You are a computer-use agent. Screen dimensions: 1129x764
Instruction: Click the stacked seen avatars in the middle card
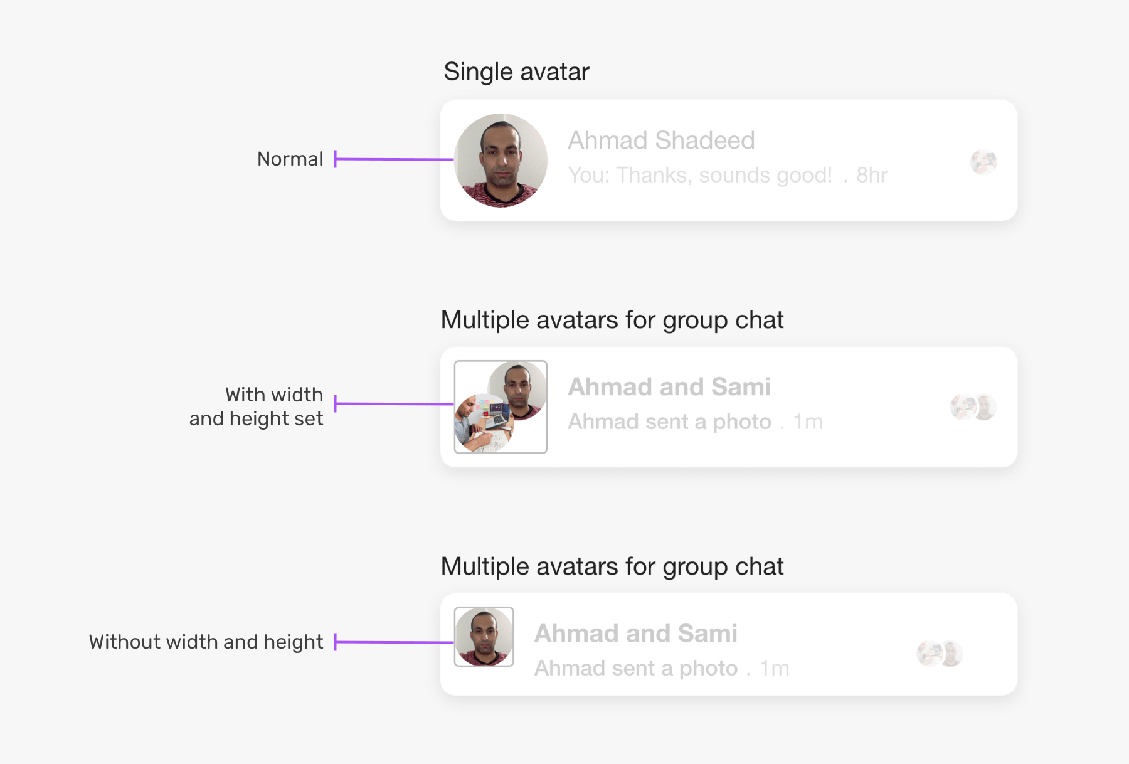pos(973,407)
